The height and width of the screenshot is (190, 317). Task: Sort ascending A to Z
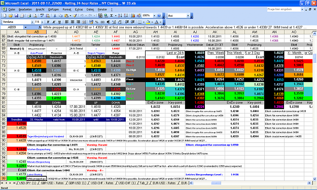tap(120, 16)
